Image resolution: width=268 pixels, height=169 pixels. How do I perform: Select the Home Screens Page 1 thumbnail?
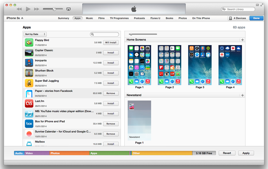(139, 65)
